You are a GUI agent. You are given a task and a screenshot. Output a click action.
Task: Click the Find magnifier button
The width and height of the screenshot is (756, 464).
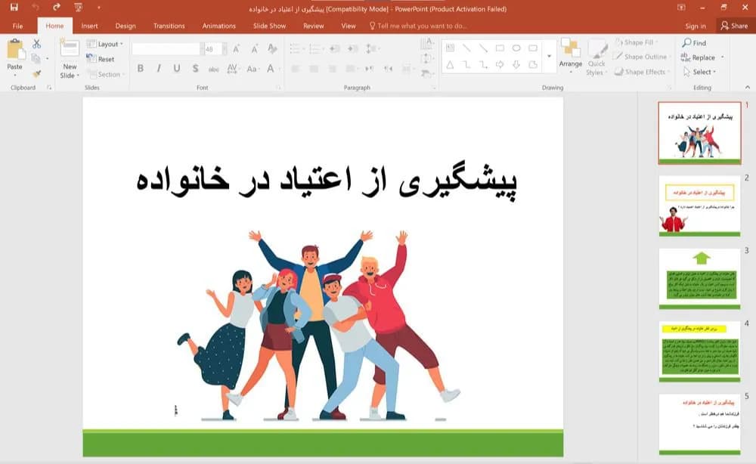point(694,43)
